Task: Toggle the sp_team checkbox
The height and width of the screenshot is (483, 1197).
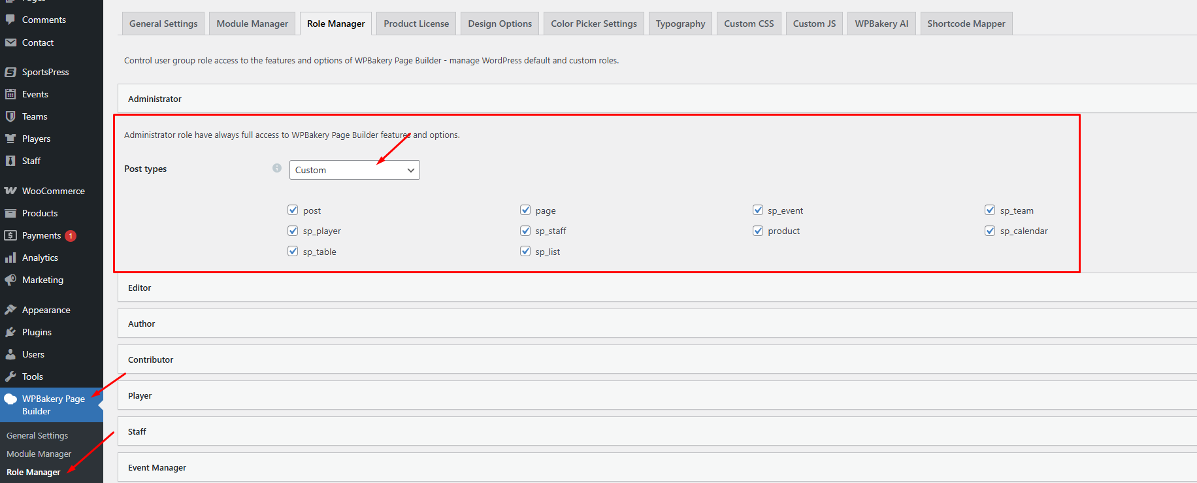Action: click(x=990, y=210)
